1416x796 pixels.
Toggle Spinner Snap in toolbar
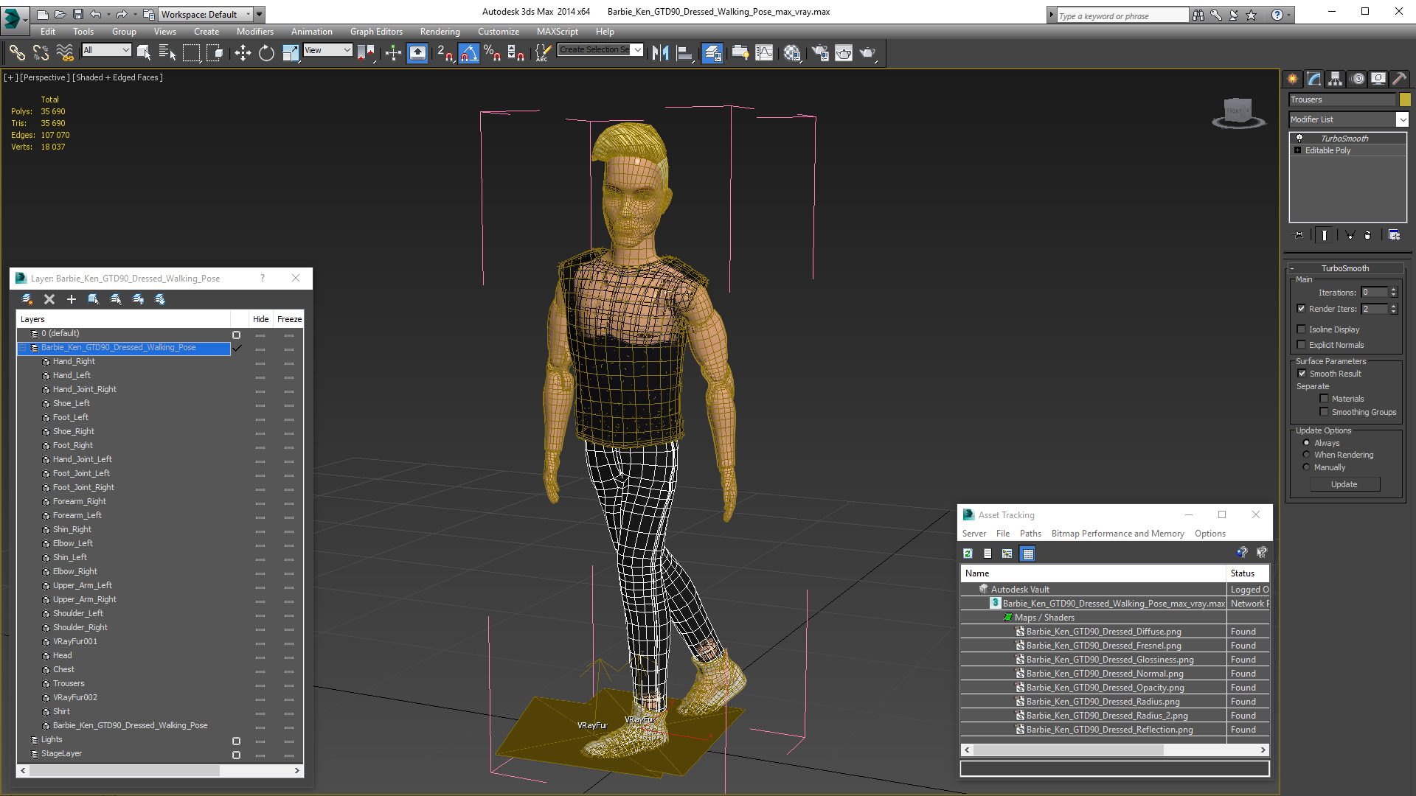[x=516, y=52]
